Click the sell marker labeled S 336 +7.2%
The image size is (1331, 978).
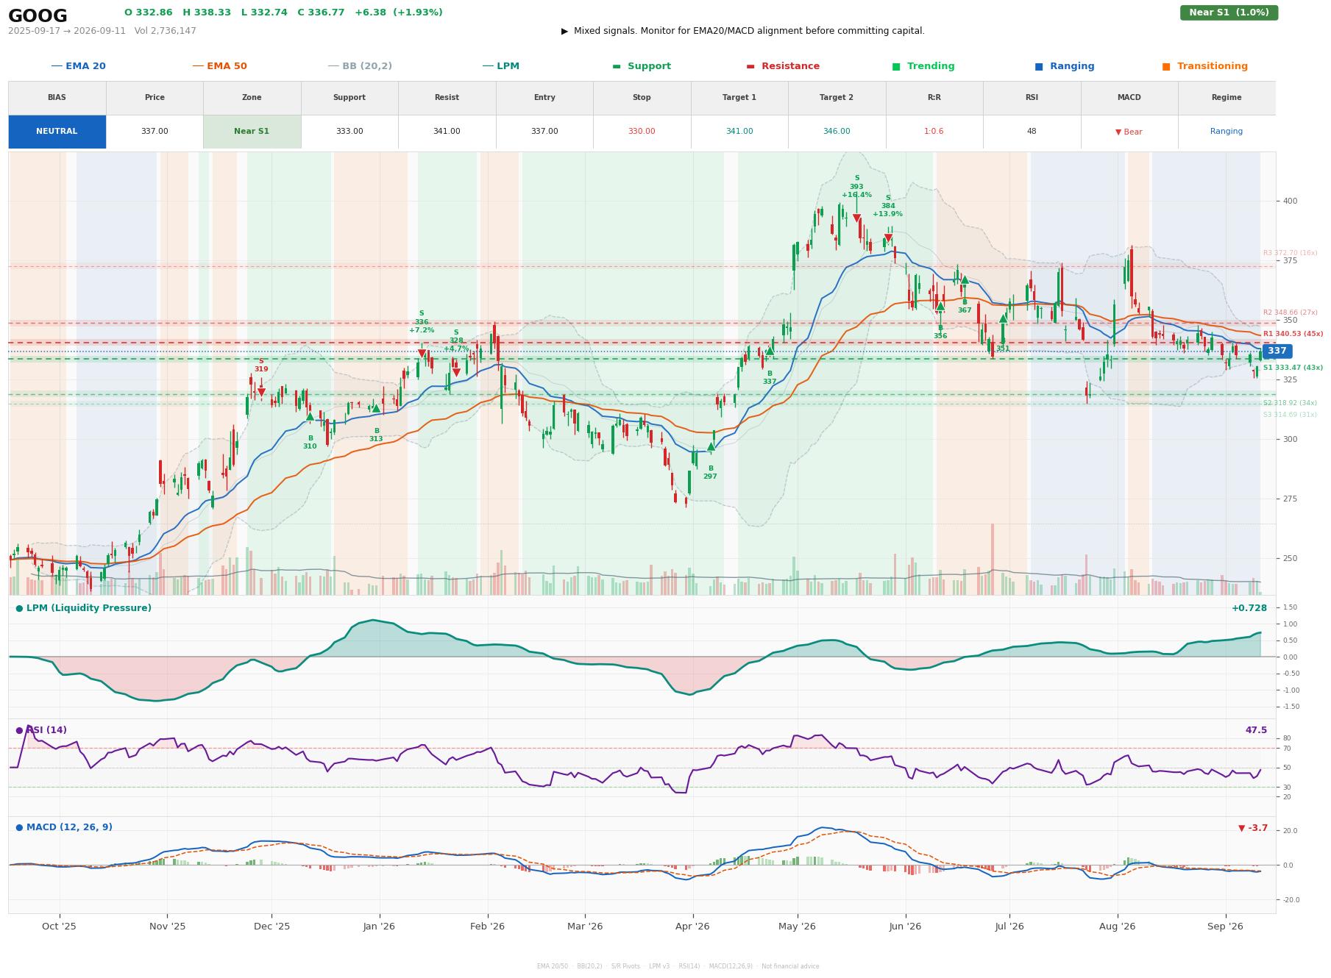[422, 354]
